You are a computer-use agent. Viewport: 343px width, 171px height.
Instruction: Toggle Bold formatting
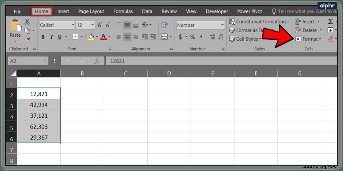click(43, 37)
